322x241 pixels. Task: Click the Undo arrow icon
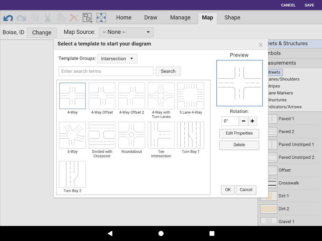coord(8,18)
